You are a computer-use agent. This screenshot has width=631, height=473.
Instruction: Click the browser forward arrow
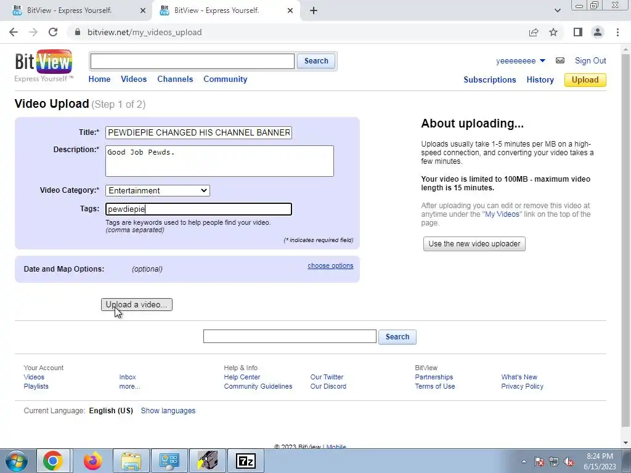pos(33,32)
